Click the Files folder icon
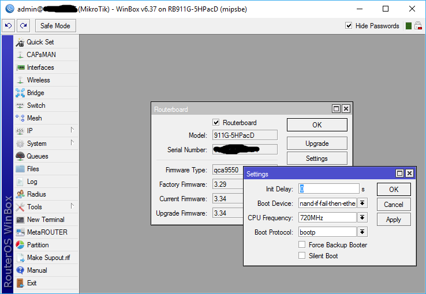Image resolution: width=426 pixels, height=294 pixels. (x=20, y=169)
